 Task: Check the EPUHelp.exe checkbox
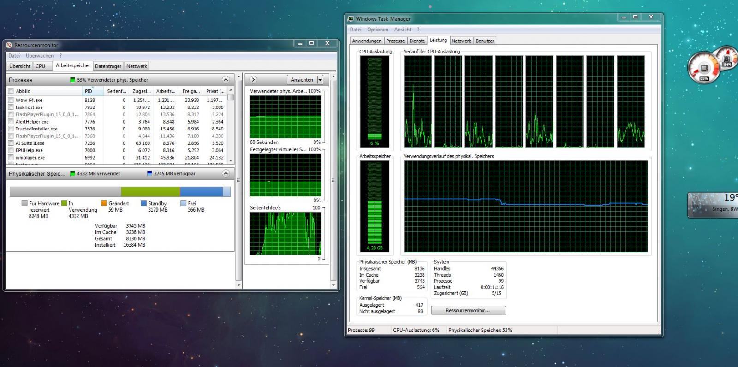coord(11,150)
